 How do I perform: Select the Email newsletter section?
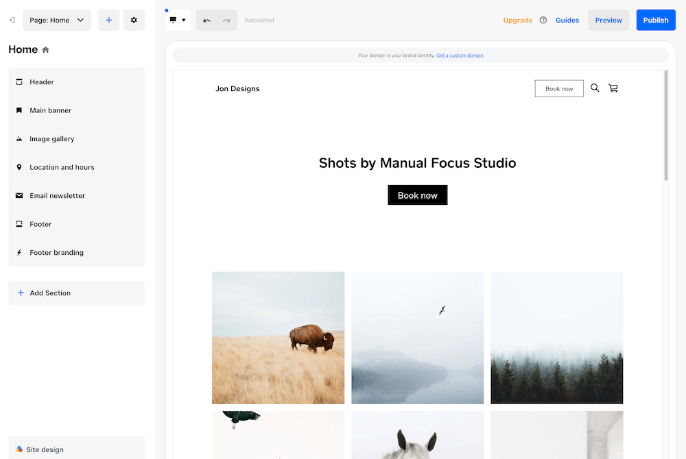click(x=77, y=196)
